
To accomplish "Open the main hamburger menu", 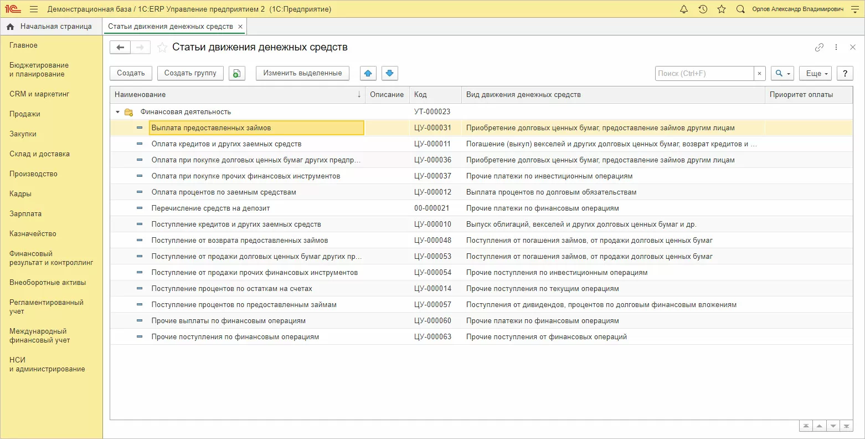I will [x=34, y=9].
